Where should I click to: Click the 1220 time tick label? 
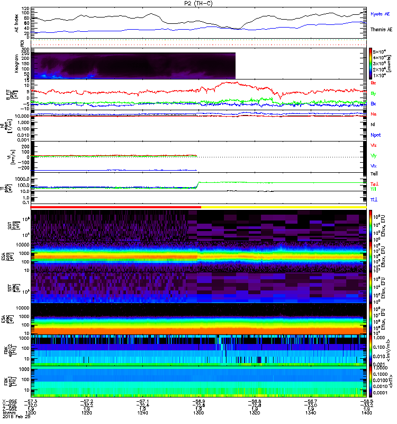[86, 413]
